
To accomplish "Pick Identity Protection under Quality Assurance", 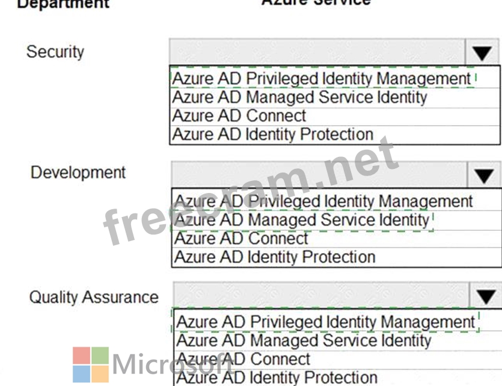I will [277, 378].
